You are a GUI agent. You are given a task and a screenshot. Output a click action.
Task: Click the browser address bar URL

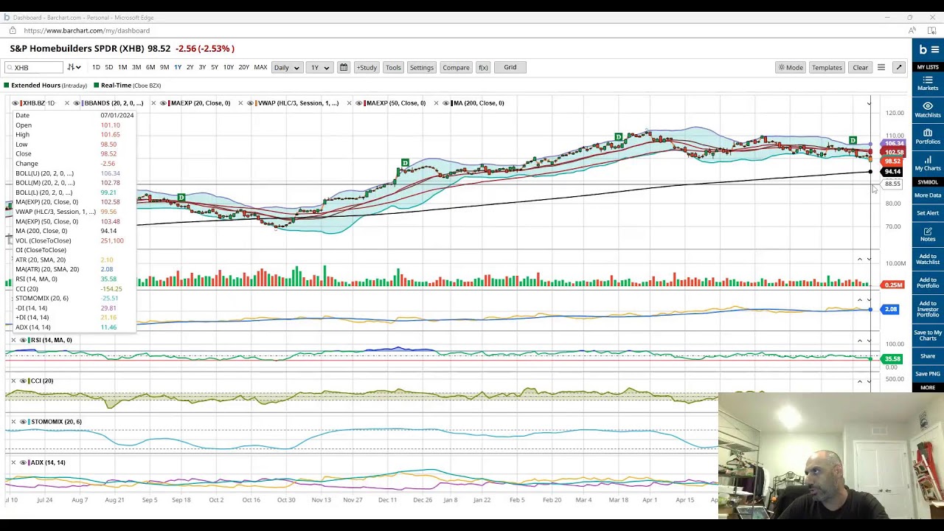[x=86, y=30]
